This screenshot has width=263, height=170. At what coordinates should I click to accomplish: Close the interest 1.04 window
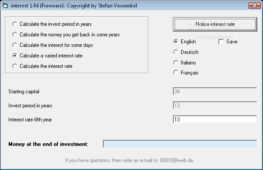[254, 6]
